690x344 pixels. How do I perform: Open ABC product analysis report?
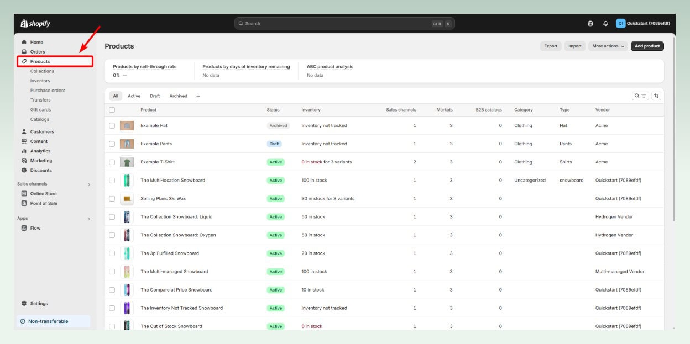(330, 67)
